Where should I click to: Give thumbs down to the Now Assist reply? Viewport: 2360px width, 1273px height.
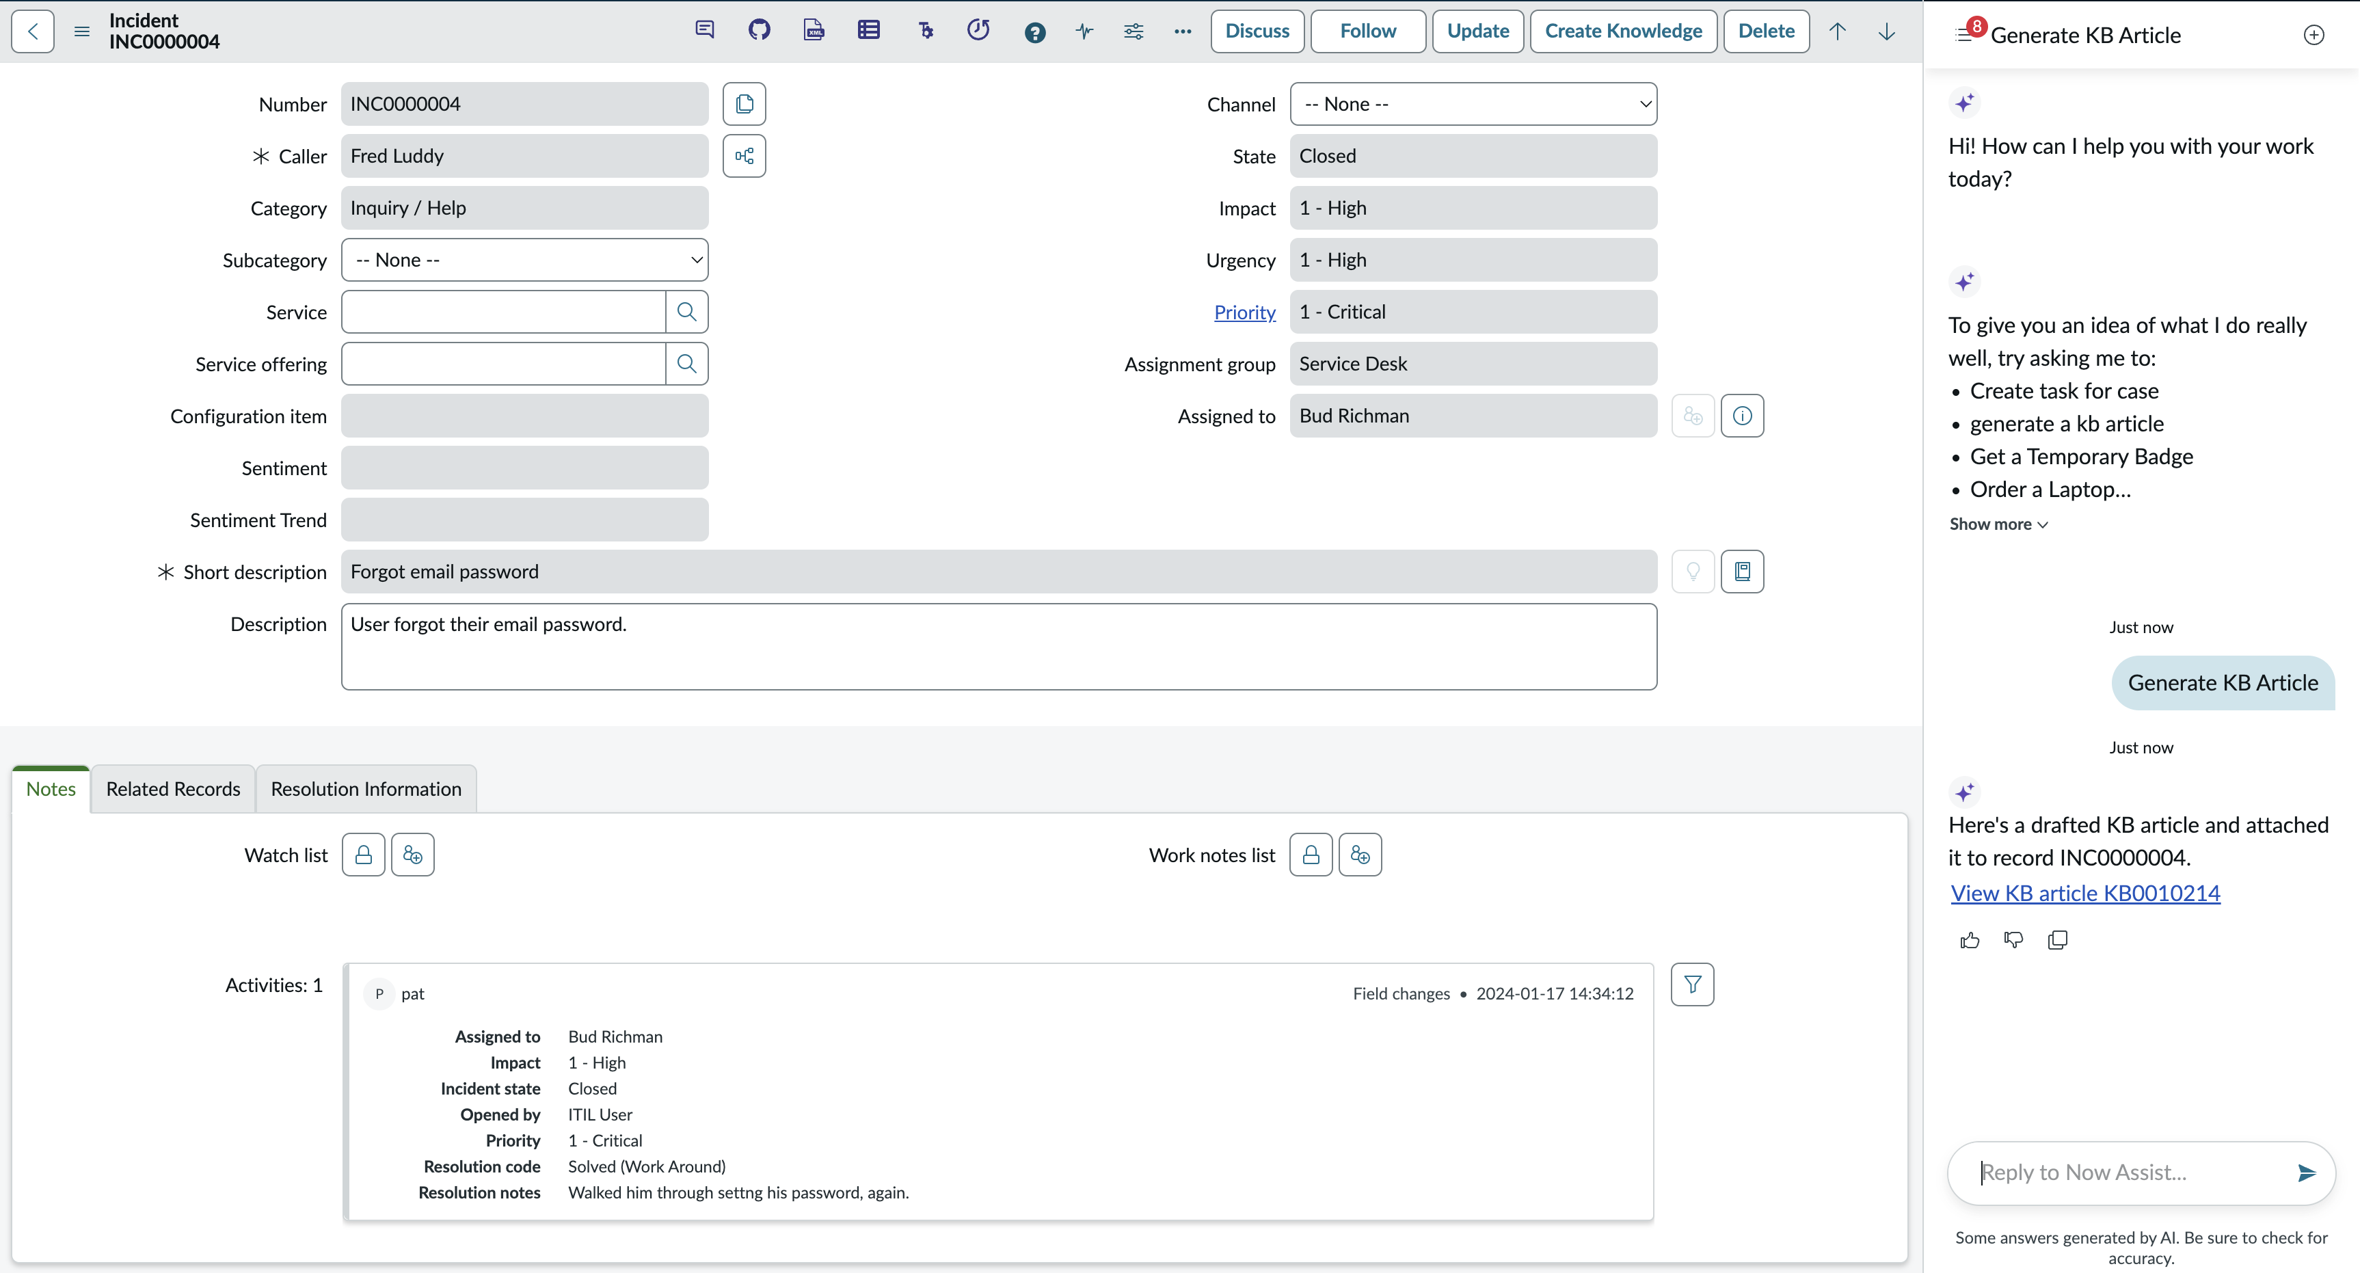[x=2013, y=940]
